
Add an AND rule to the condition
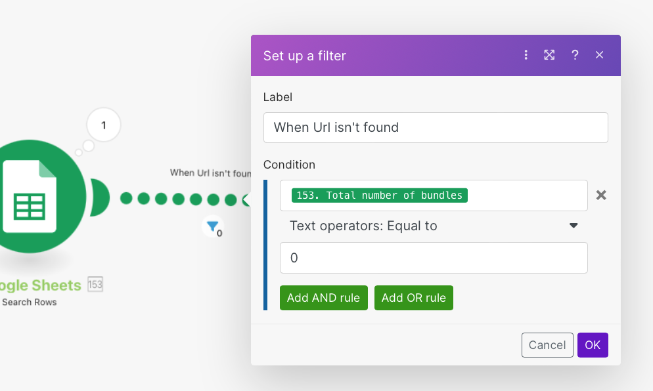coord(323,298)
